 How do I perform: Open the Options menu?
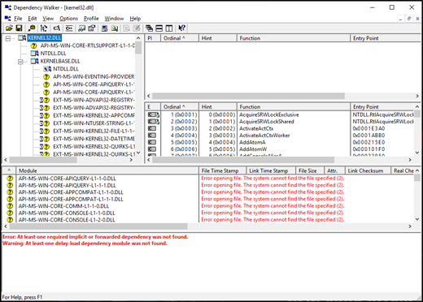click(68, 19)
